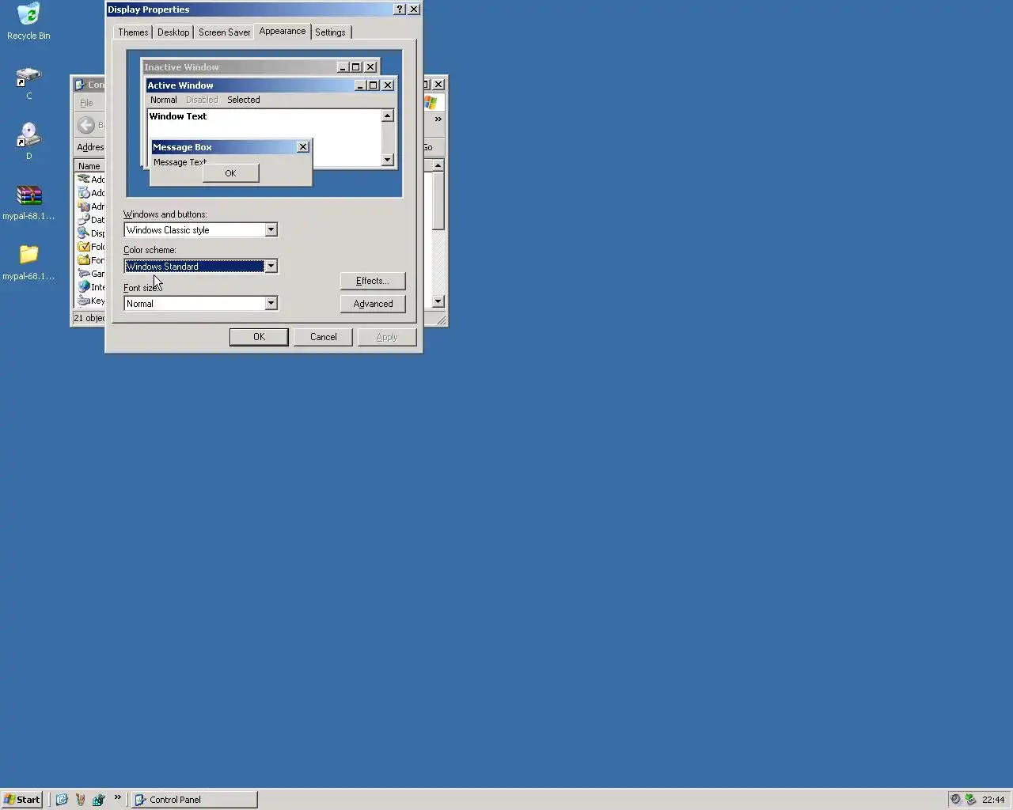This screenshot has height=810, width=1013.
Task: Switch to the Desktop tab
Action: [x=173, y=32]
